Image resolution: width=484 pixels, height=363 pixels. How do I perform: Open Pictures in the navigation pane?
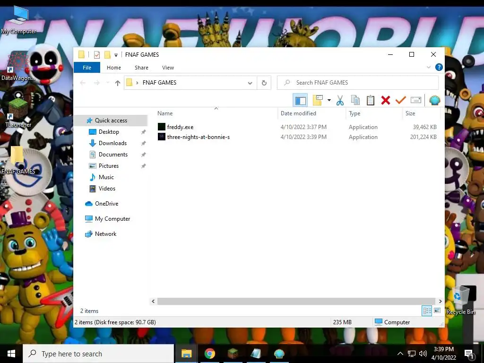pos(108,166)
